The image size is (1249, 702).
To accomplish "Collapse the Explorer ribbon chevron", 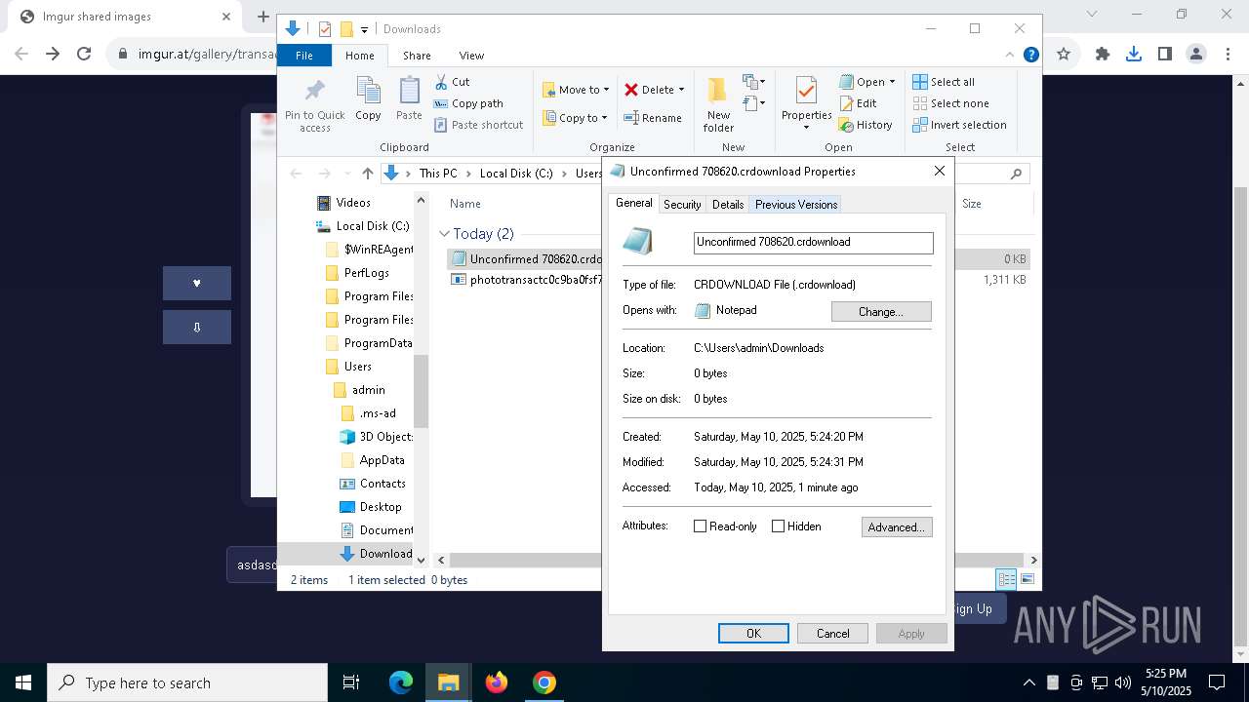I will 1010,55.
